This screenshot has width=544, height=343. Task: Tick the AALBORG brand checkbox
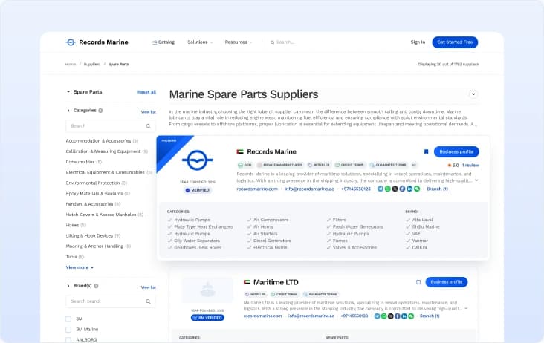pyautogui.click(x=68, y=340)
